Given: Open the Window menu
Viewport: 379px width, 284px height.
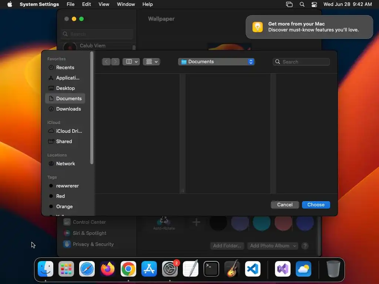Looking at the screenshot, I should (126, 4).
